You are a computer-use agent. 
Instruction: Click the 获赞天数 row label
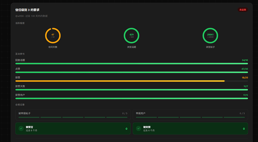coord(20,86)
